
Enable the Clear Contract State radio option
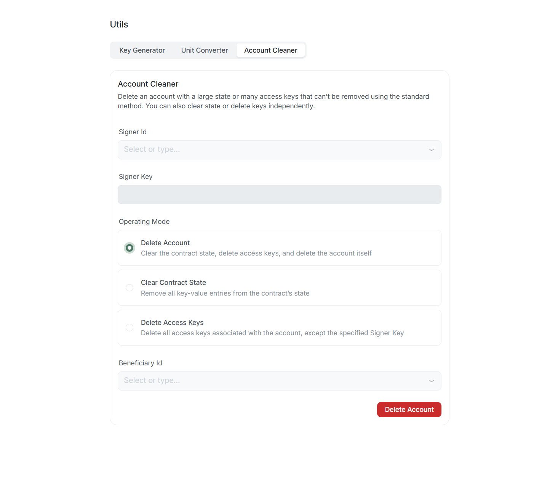pos(130,288)
